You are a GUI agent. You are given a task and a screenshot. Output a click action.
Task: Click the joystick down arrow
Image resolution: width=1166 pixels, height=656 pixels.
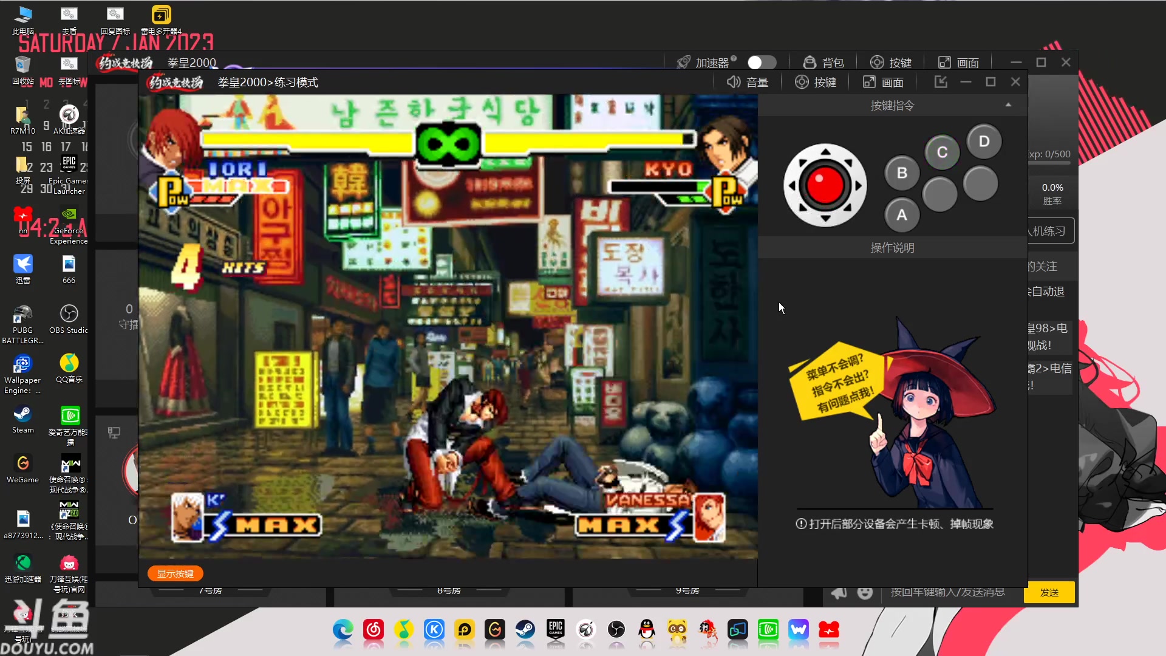click(825, 217)
